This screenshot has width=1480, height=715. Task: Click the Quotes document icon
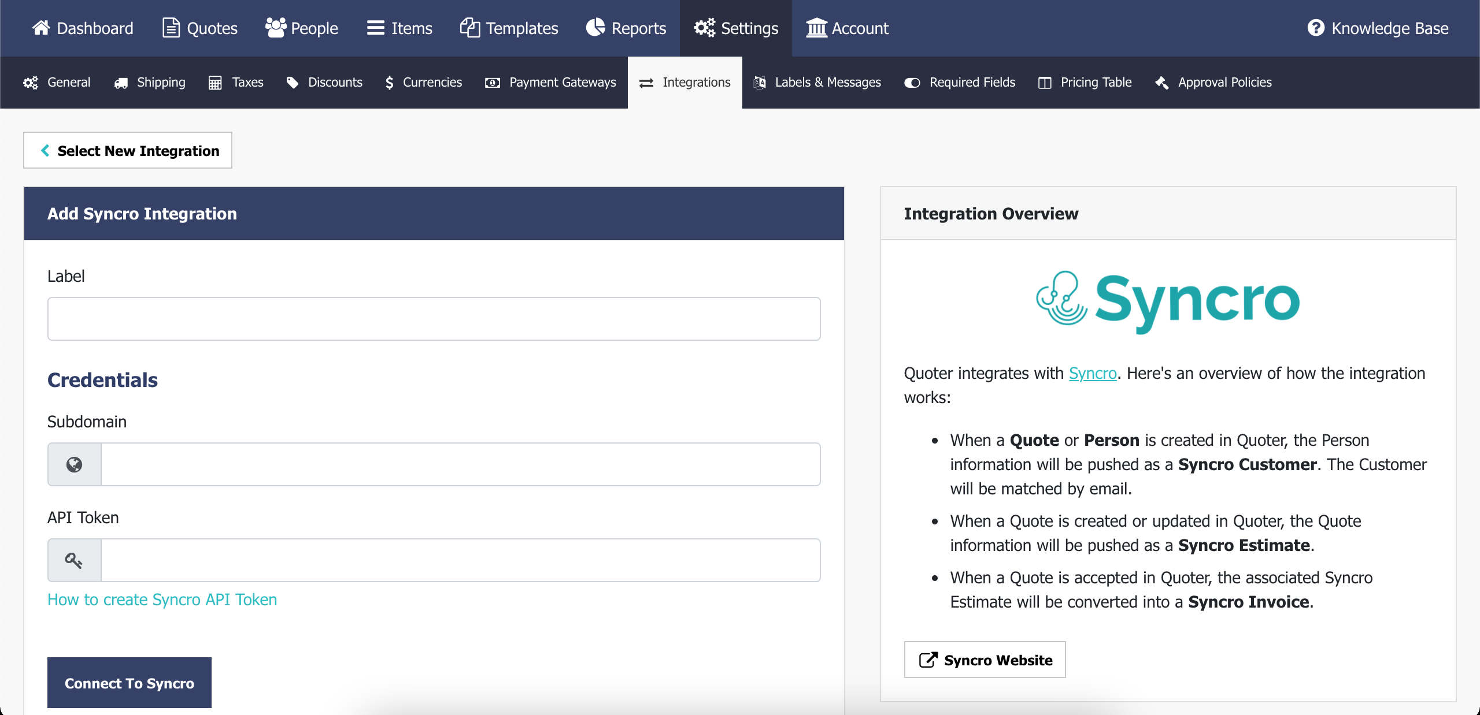pyautogui.click(x=171, y=28)
